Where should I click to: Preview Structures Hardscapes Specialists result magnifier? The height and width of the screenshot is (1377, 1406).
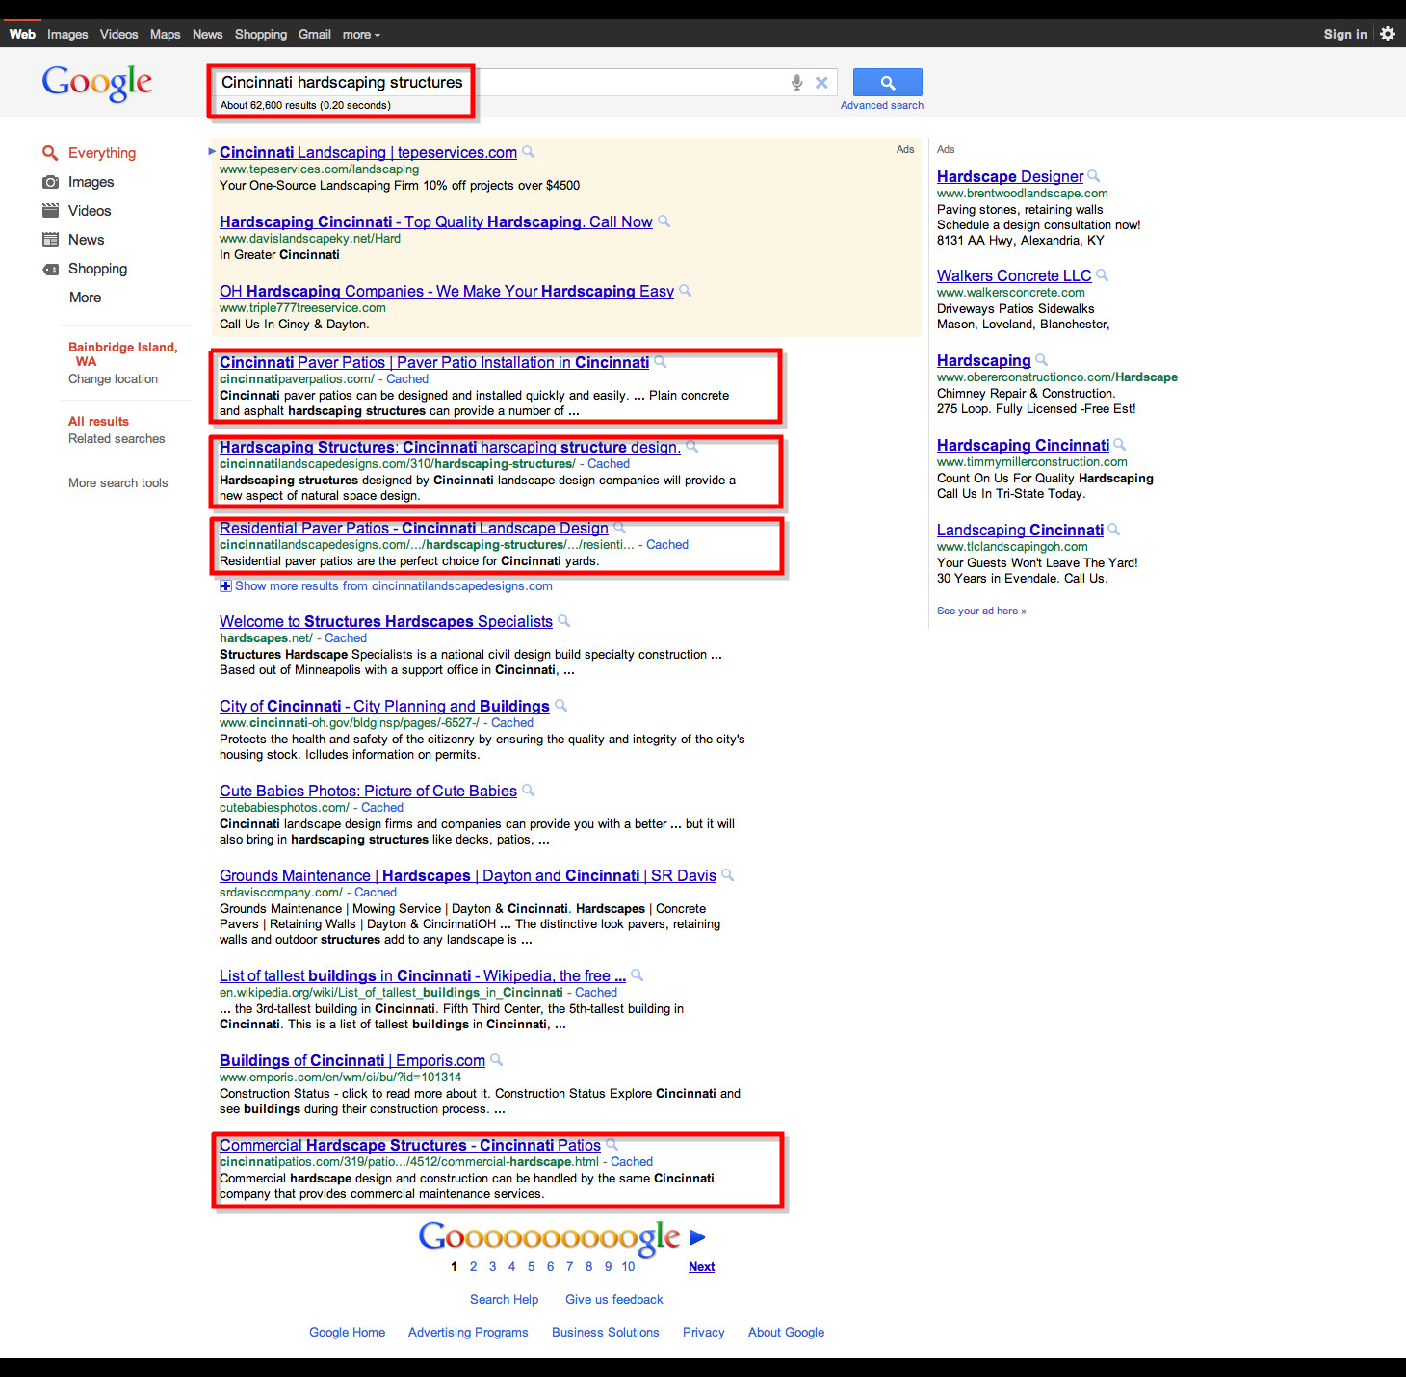pyautogui.click(x=563, y=621)
